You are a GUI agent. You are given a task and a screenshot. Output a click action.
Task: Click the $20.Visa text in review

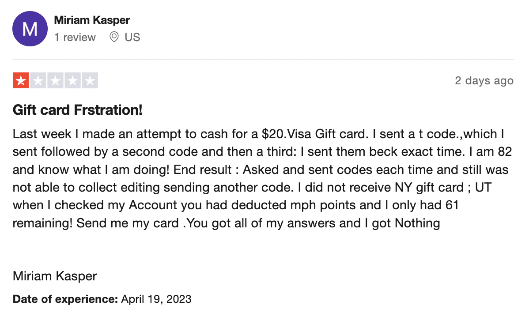click(x=287, y=134)
